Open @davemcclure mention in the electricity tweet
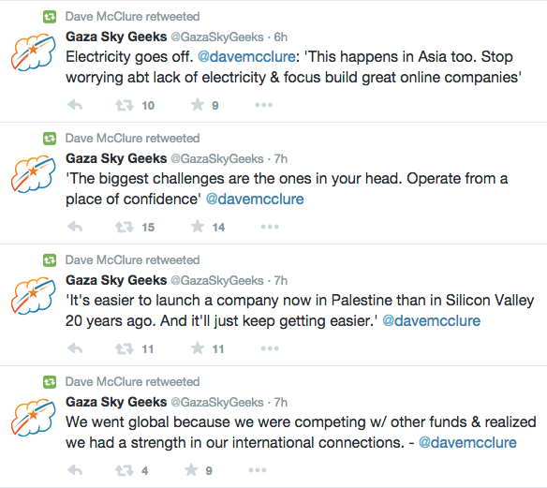The width and height of the screenshot is (547, 488). point(246,56)
